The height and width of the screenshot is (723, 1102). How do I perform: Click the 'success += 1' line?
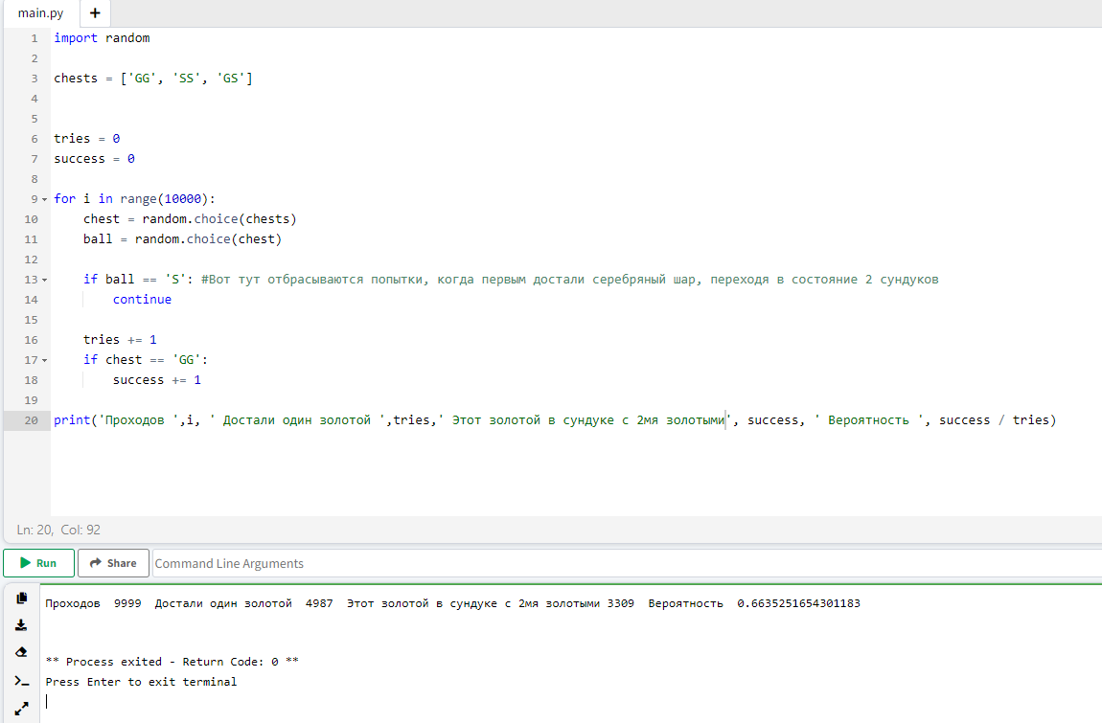coord(157,380)
